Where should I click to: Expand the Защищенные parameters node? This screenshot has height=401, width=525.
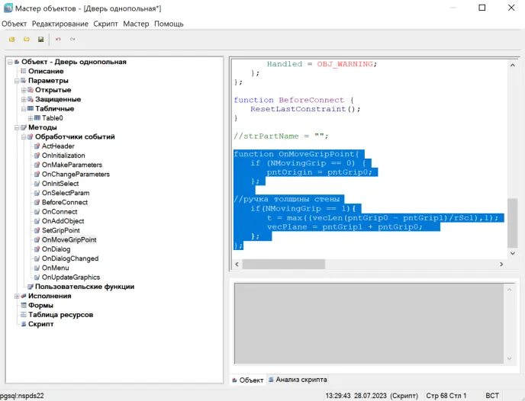(23, 99)
